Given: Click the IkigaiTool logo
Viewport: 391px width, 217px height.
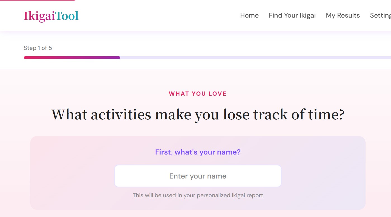Looking at the screenshot, I should click(x=51, y=16).
